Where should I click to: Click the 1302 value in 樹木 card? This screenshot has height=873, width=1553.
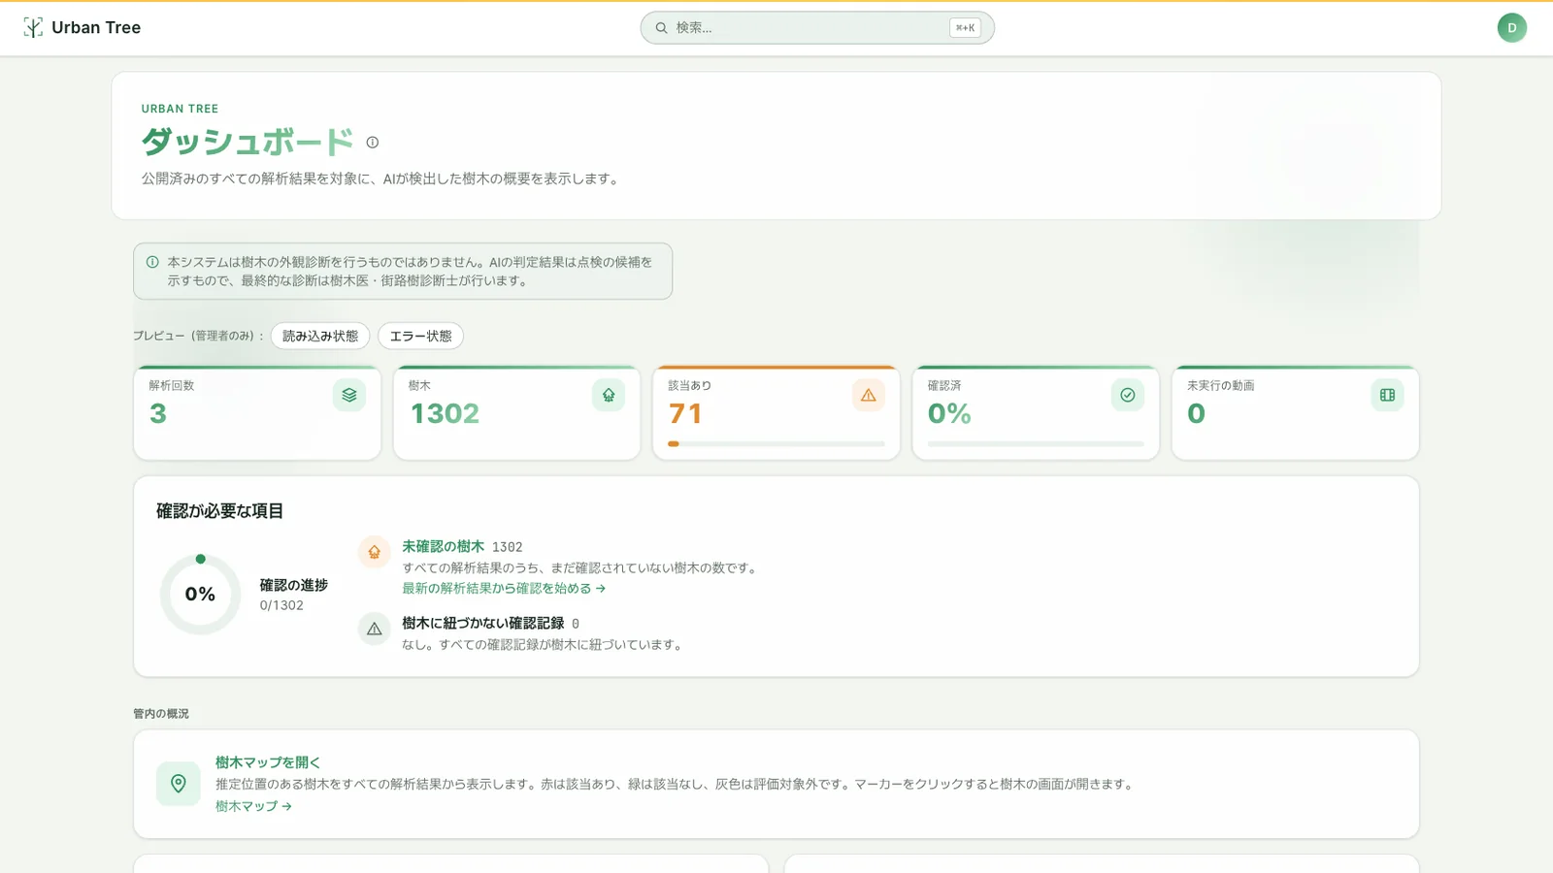[445, 414]
